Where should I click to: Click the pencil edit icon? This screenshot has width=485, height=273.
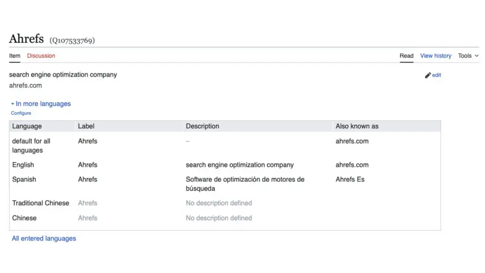coord(428,75)
